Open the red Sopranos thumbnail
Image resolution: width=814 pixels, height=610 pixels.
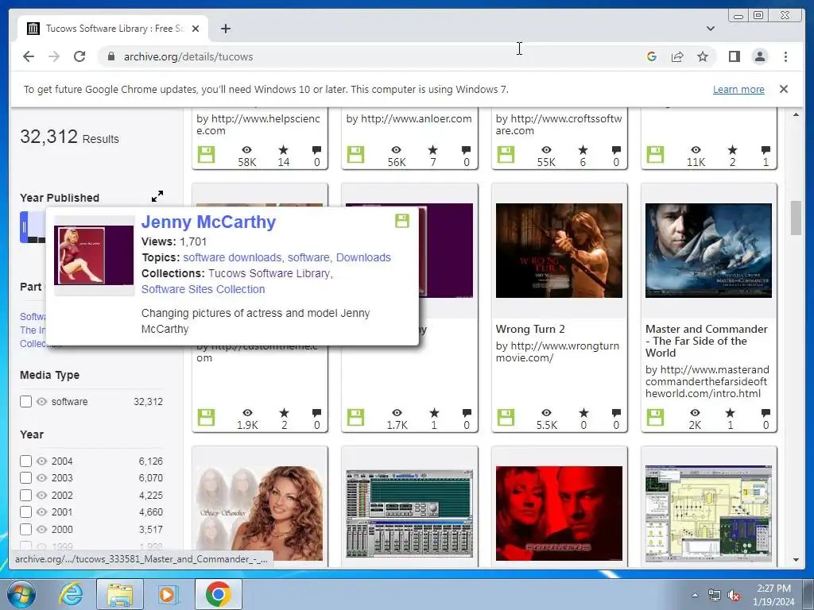tap(559, 513)
